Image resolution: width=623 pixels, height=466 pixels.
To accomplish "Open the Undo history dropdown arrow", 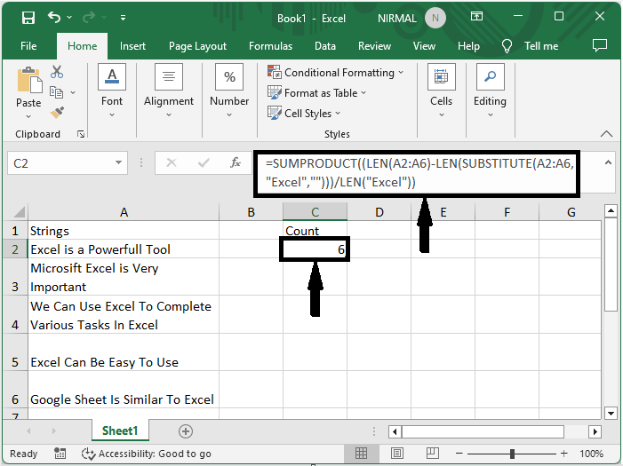I will [x=69, y=18].
